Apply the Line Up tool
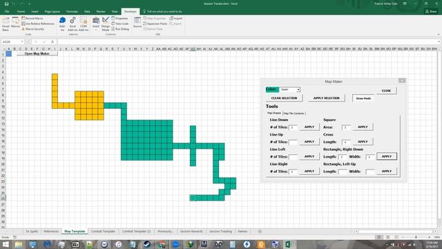The height and width of the screenshot is (249, 442). 309,142
